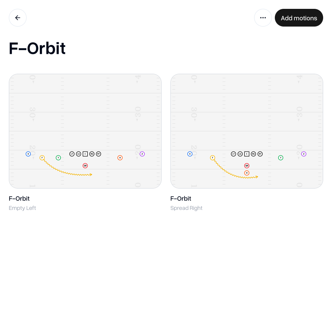This screenshot has height=332, width=332.
Task: Click the H back marker on Spread Right diagram
Action: click(x=247, y=173)
